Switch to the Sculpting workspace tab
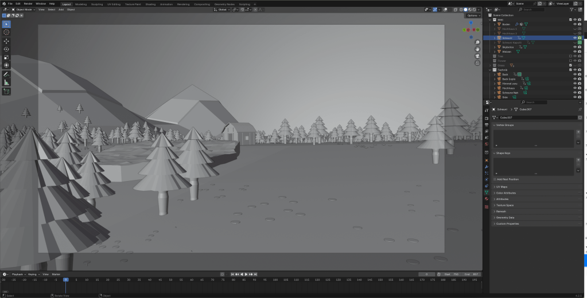 [97, 3]
